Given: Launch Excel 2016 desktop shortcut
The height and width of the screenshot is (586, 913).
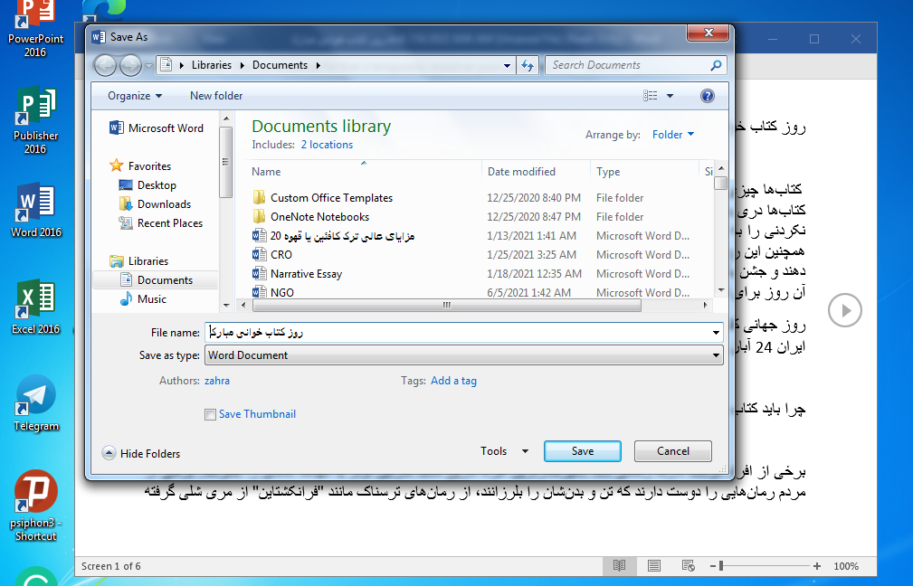Looking at the screenshot, I should (x=35, y=307).
